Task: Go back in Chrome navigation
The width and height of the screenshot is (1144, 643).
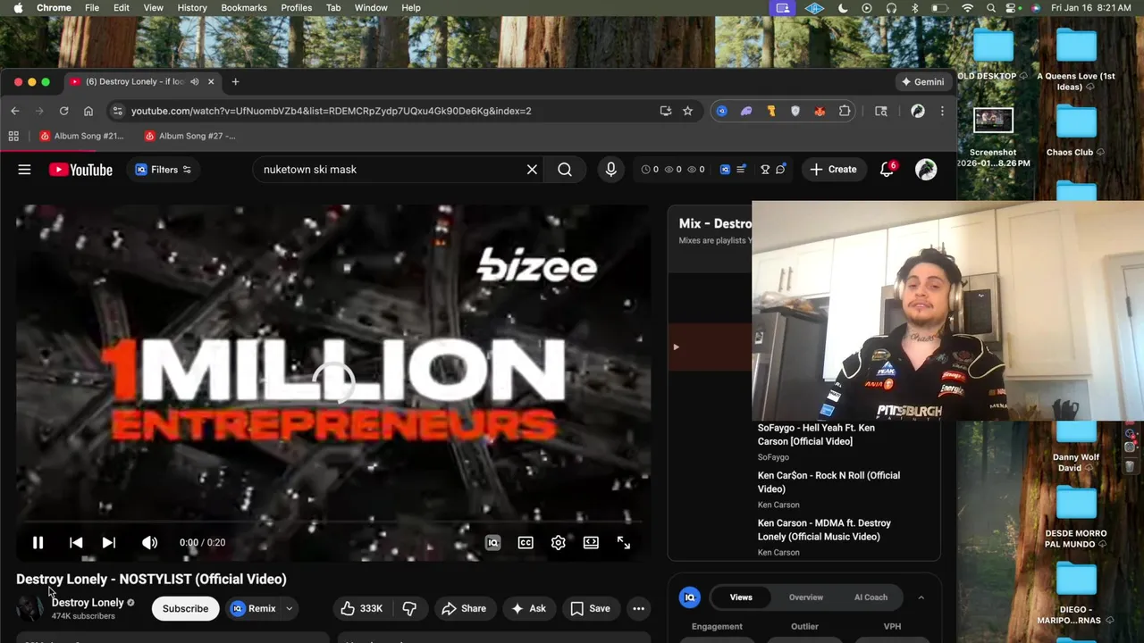Action: (x=15, y=111)
